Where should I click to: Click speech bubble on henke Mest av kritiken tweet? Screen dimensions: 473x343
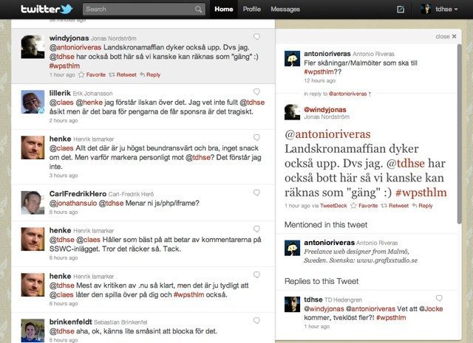[256, 274]
